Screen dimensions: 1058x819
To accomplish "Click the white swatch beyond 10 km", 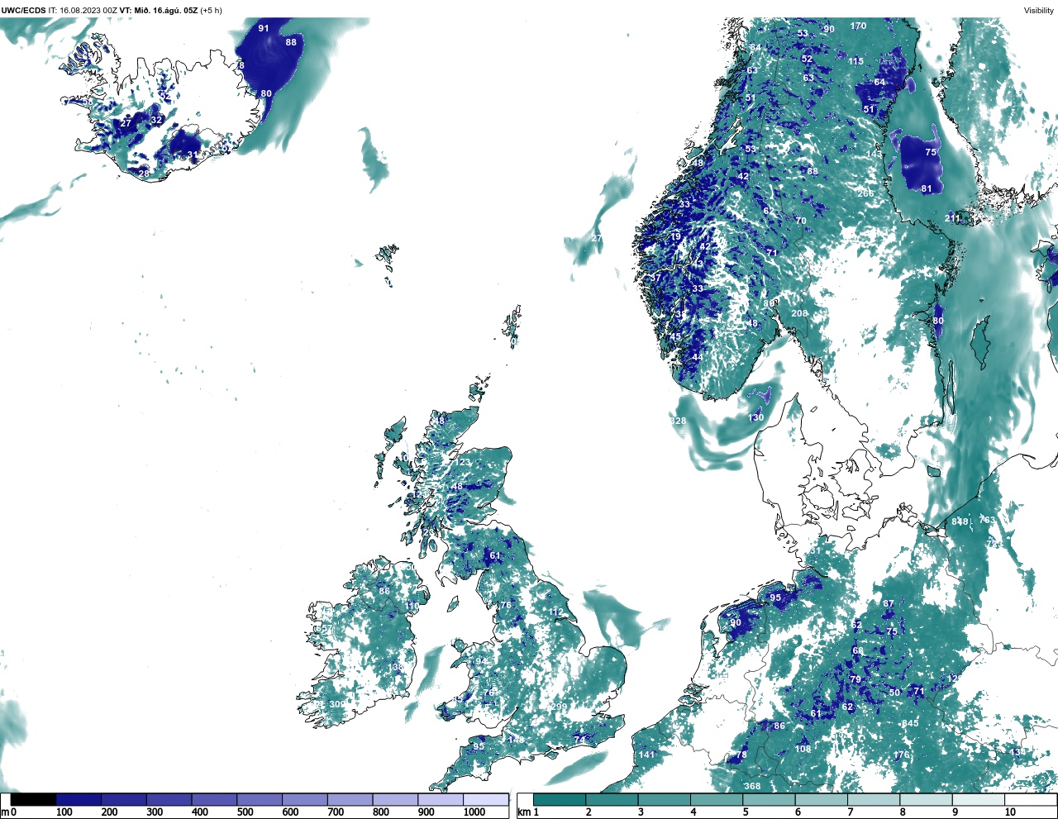I will coord(1030,800).
